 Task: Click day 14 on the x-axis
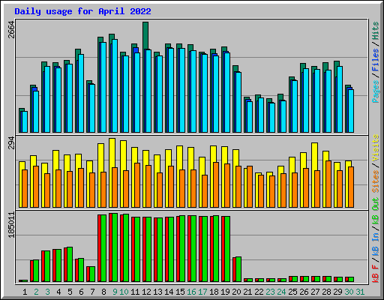click(x=169, y=292)
